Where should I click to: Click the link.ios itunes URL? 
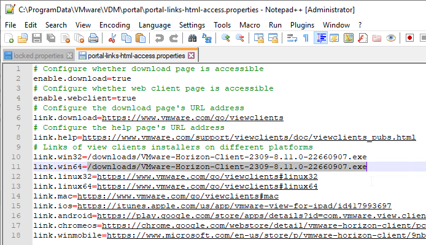234,206
